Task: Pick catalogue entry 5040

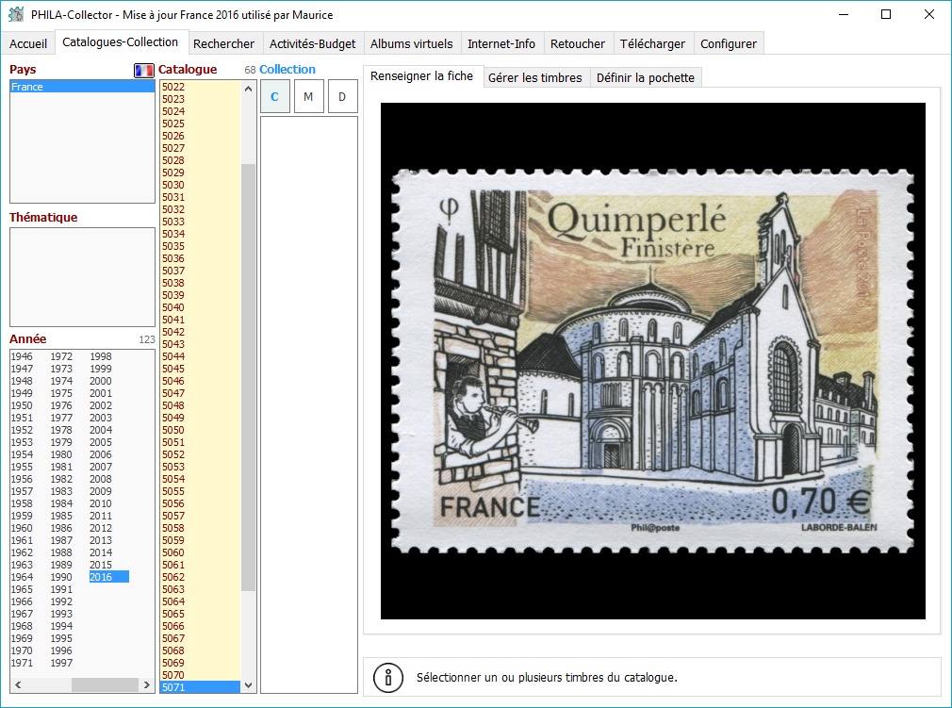Action: (x=201, y=307)
